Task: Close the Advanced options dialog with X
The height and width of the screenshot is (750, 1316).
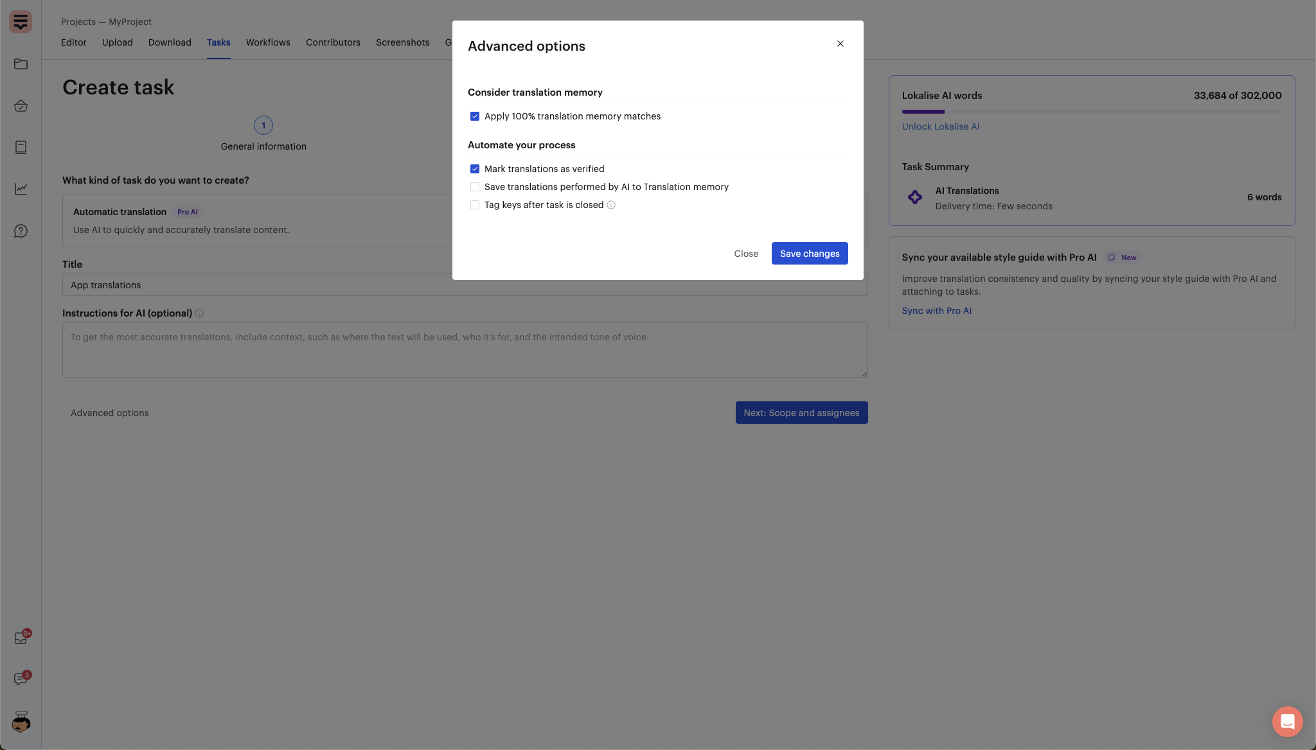Action: [x=840, y=44]
